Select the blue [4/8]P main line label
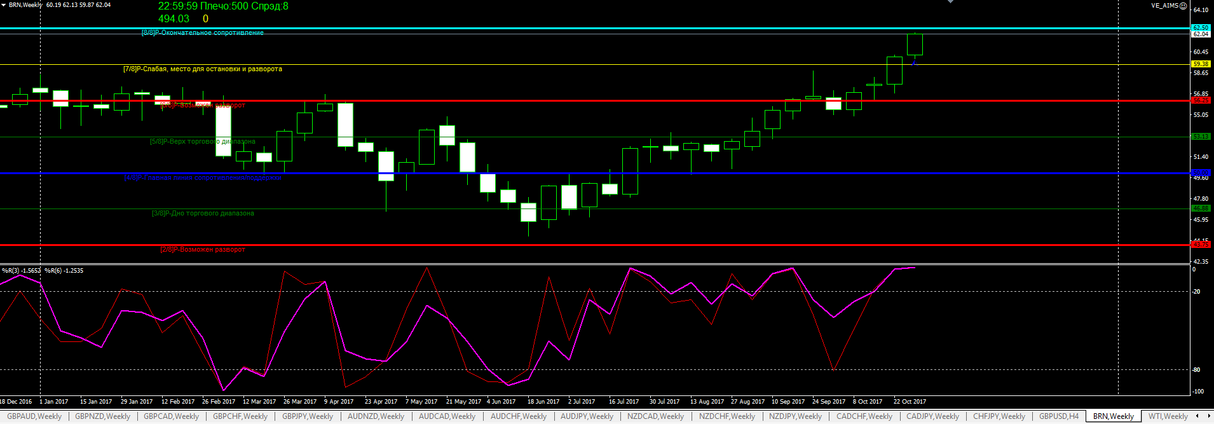 (x=203, y=177)
